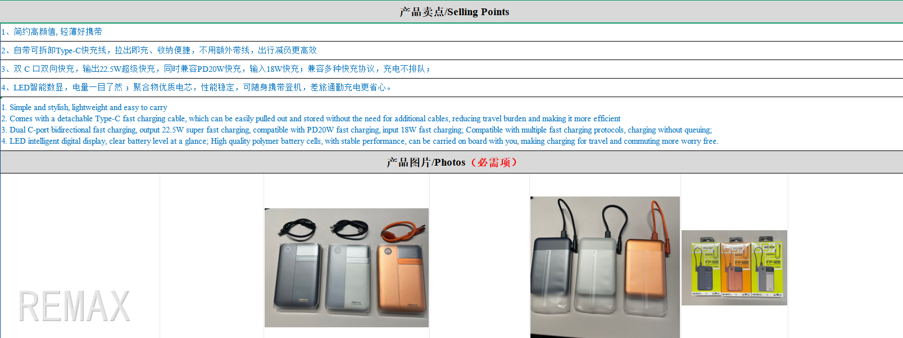The image size is (903, 338).
Task: Click the Dual C-port bidirectional charging line
Action: (x=356, y=130)
